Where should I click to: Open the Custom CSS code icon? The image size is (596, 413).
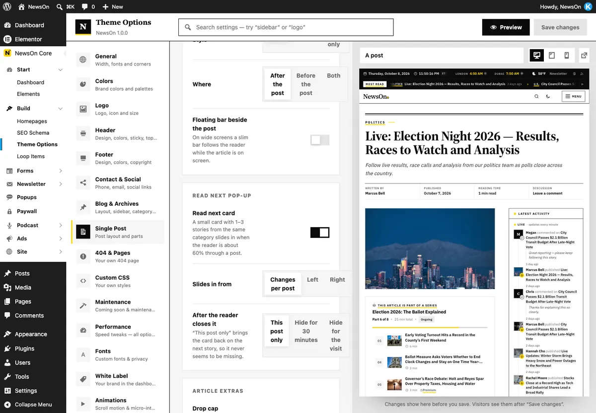83,281
